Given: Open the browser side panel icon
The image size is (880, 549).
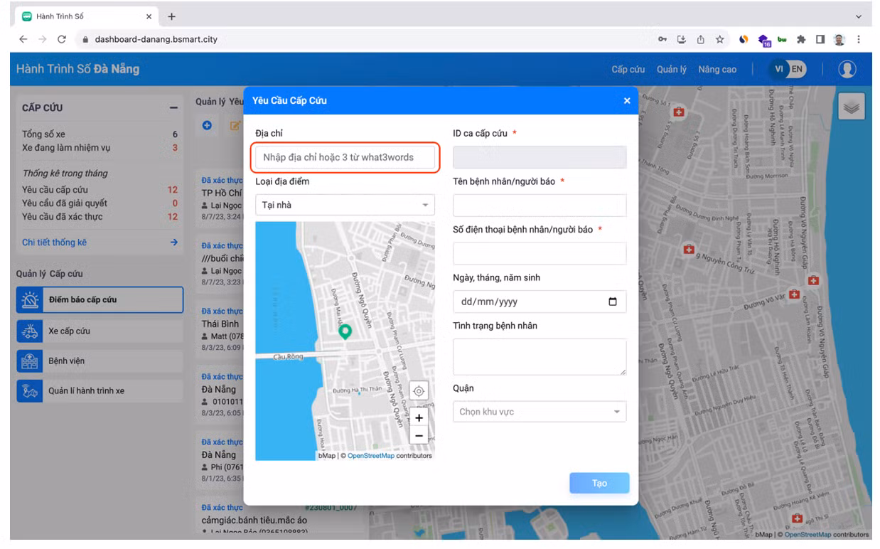Looking at the screenshot, I should point(820,39).
